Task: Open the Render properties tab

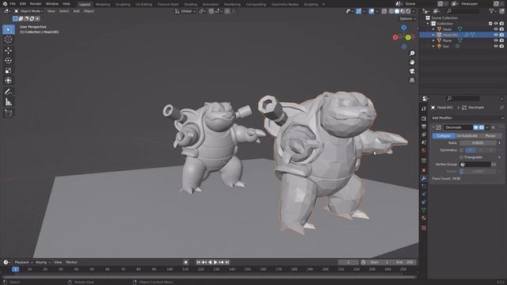Action: [x=424, y=119]
